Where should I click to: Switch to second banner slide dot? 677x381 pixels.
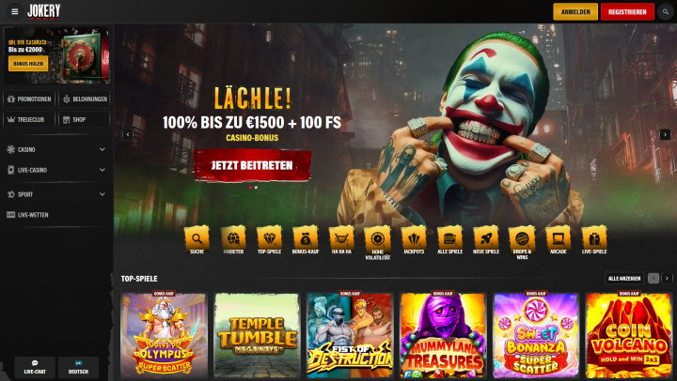256,188
